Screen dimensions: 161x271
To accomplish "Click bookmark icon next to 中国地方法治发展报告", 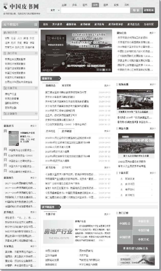I will [5, 149].
